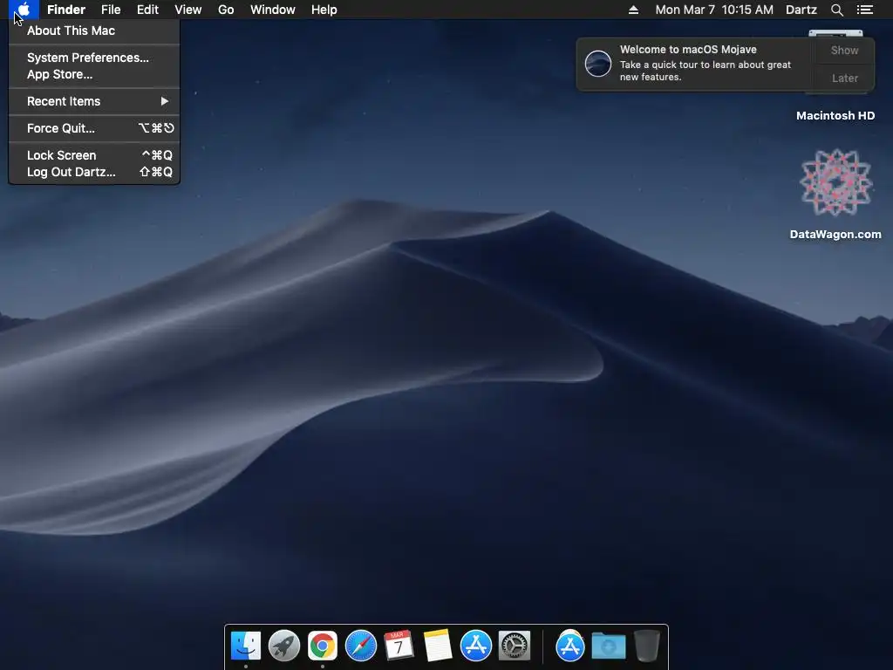The image size is (893, 670).
Task: Open the Dartz user menu
Action: [x=801, y=10]
